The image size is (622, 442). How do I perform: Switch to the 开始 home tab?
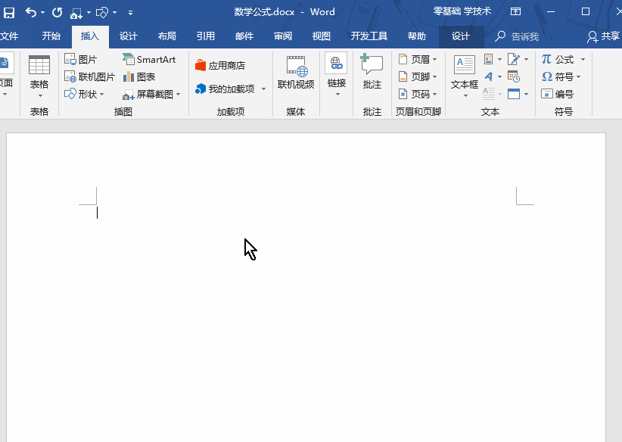click(51, 36)
